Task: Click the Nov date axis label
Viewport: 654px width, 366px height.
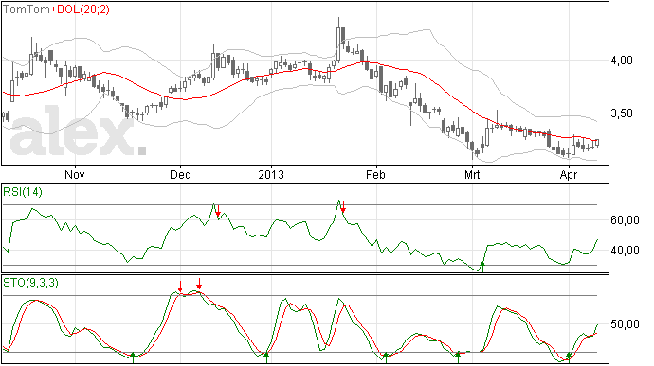Action: (75, 174)
